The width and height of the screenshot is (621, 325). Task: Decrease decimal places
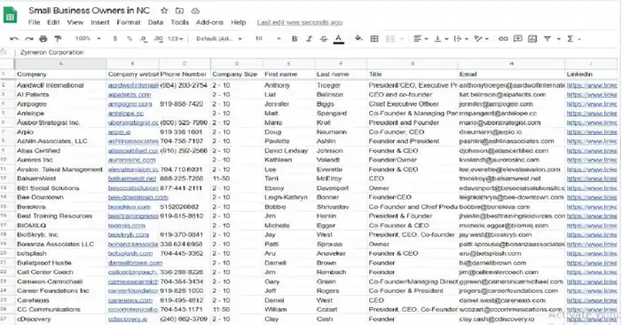tap(144, 39)
